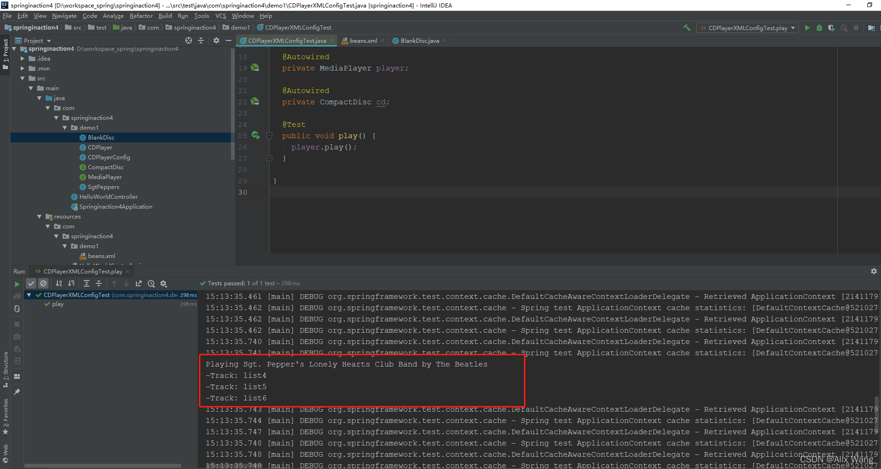Select the MediaPlayer interface in Project tree
The width and height of the screenshot is (881, 469).
pyautogui.click(x=104, y=177)
